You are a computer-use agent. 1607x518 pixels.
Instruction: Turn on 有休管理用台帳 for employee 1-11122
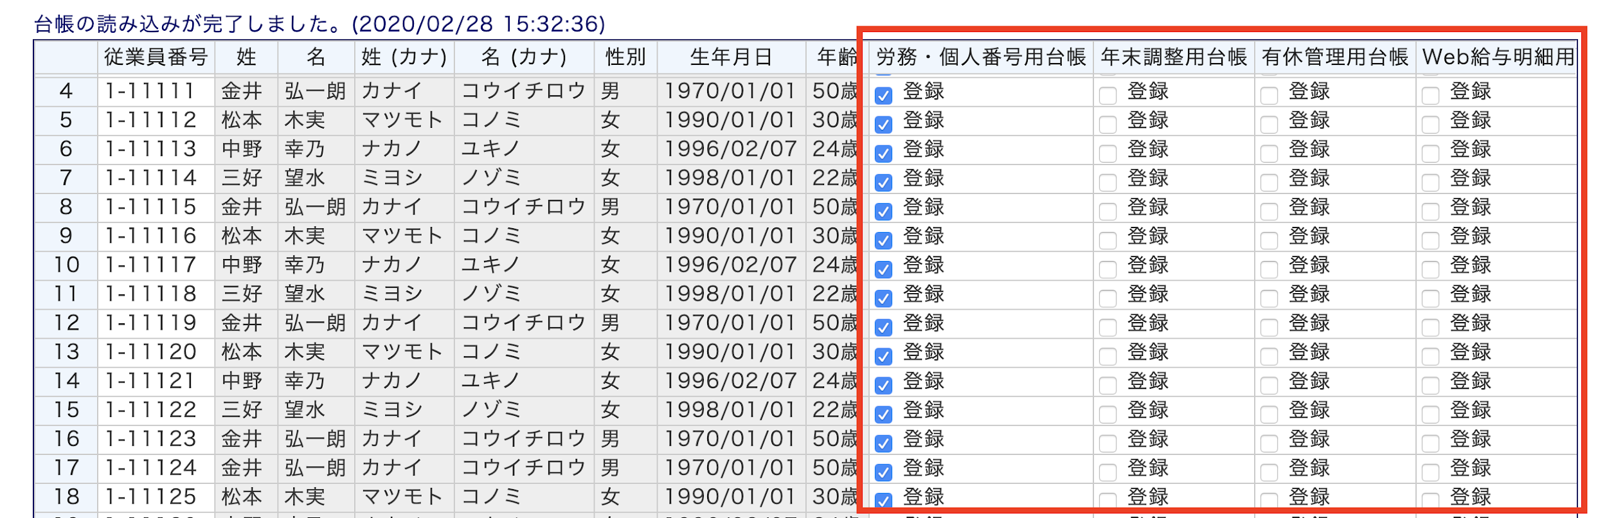pyautogui.click(x=1269, y=415)
